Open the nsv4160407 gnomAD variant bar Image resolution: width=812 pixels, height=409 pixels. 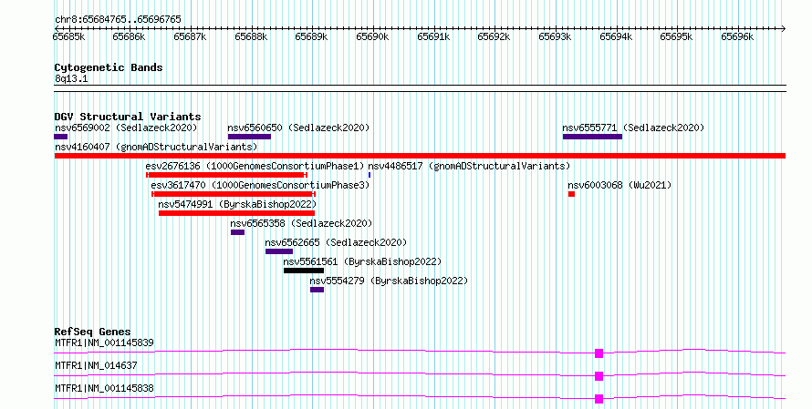coord(420,156)
